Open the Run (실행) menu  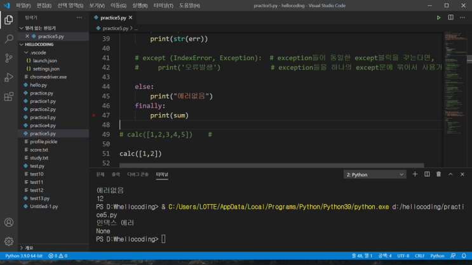tap(140, 6)
